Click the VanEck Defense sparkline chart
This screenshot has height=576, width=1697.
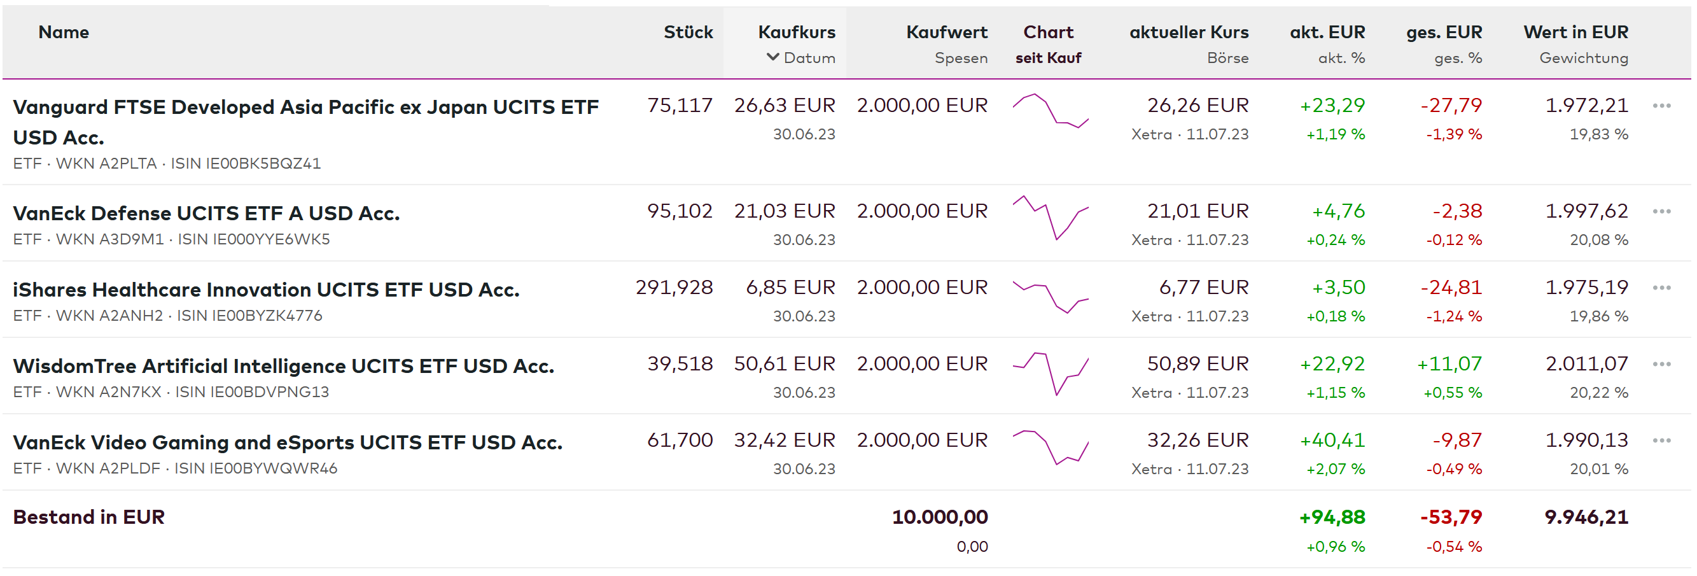pos(1050,217)
